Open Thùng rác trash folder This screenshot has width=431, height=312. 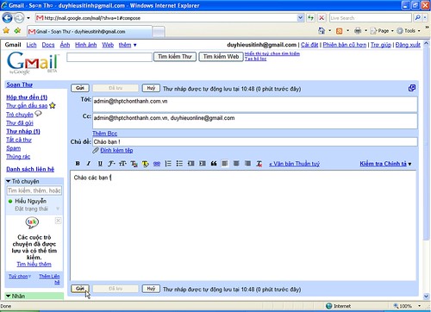(18, 157)
